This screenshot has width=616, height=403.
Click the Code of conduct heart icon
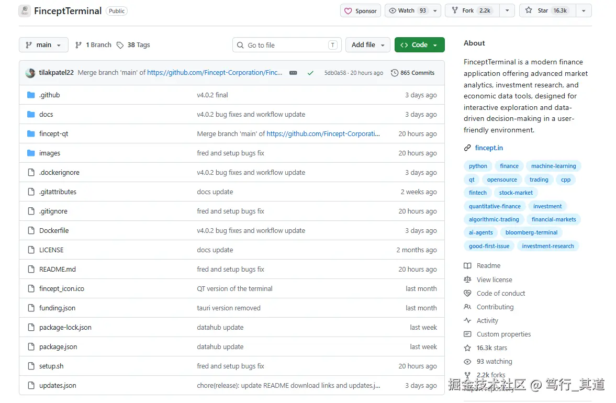tap(467, 294)
